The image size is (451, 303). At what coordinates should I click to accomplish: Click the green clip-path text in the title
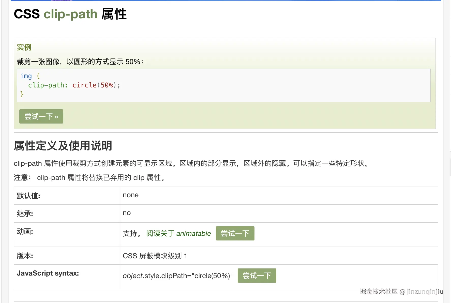(x=70, y=14)
